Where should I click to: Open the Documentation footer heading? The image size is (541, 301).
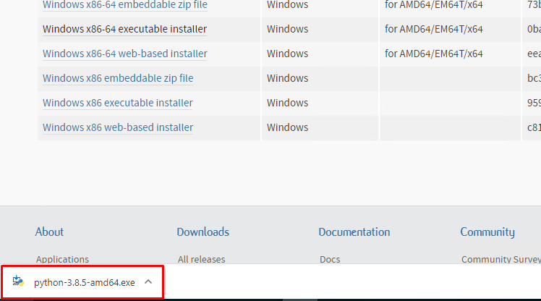coord(354,232)
